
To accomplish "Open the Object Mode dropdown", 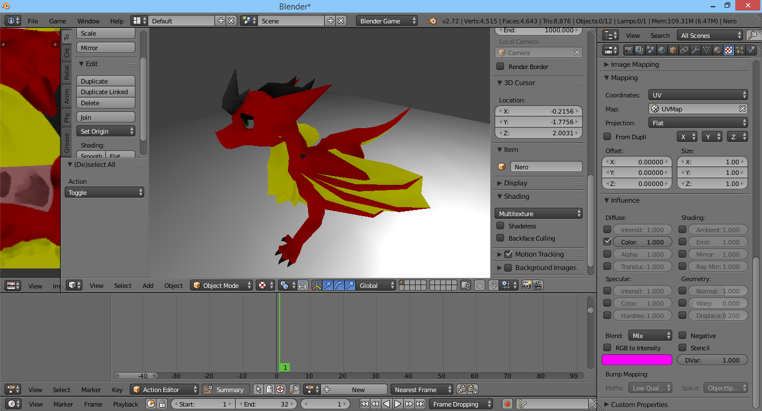I will [x=221, y=285].
